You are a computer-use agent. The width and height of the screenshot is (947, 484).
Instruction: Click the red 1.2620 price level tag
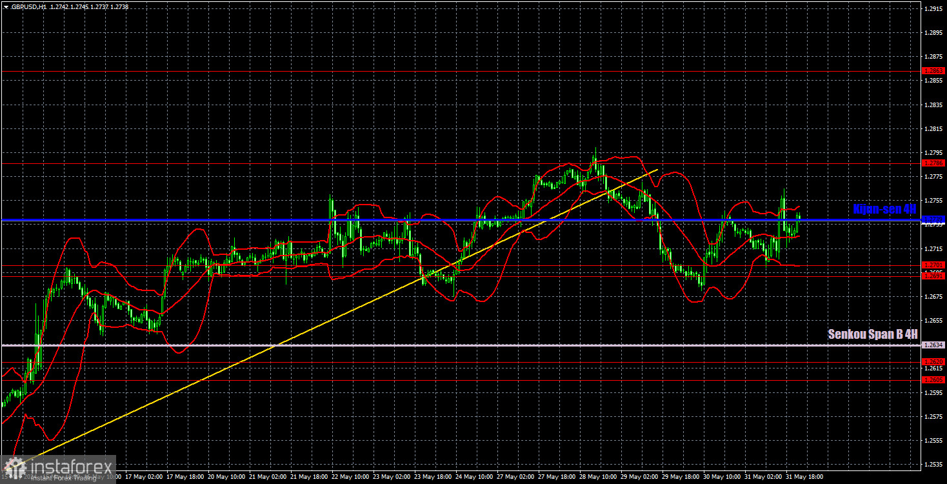click(x=933, y=361)
